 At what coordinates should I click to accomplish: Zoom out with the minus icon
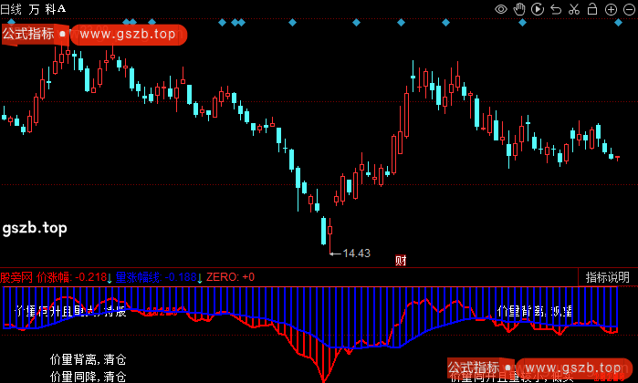tap(627, 9)
